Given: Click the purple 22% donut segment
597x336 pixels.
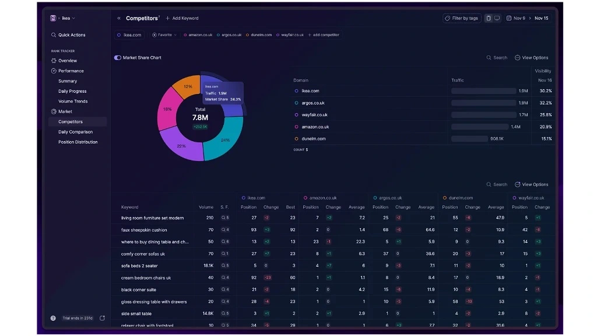Looking at the screenshot, I should pyautogui.click(x=181, y=145).
